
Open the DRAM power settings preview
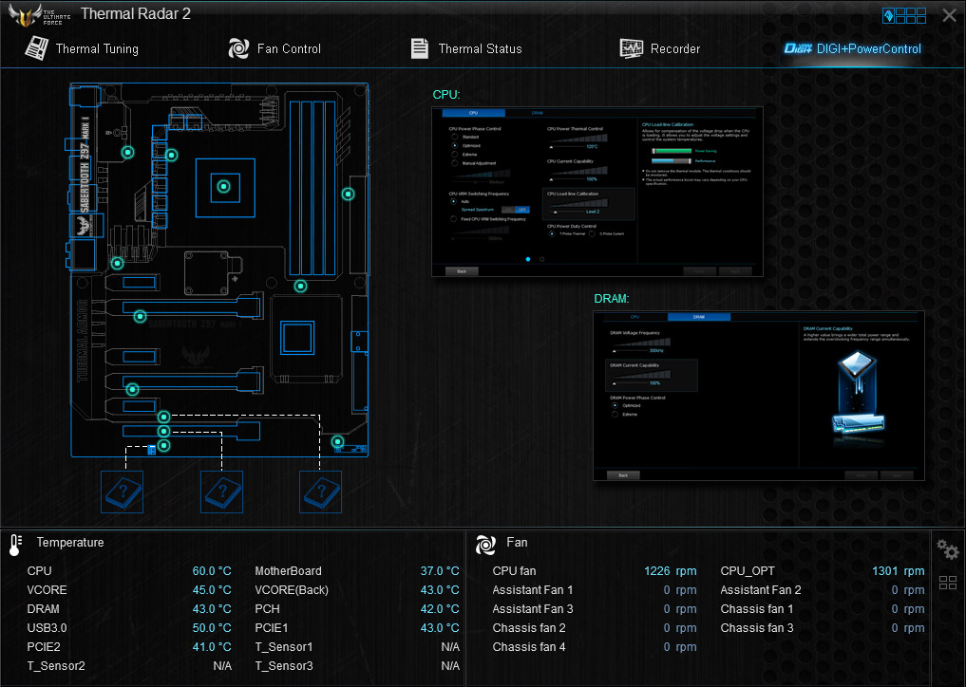[759, 396]
